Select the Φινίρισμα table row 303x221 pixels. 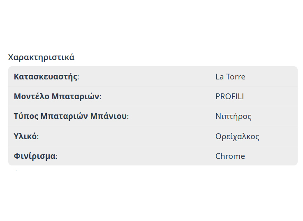tap(153, 156)
